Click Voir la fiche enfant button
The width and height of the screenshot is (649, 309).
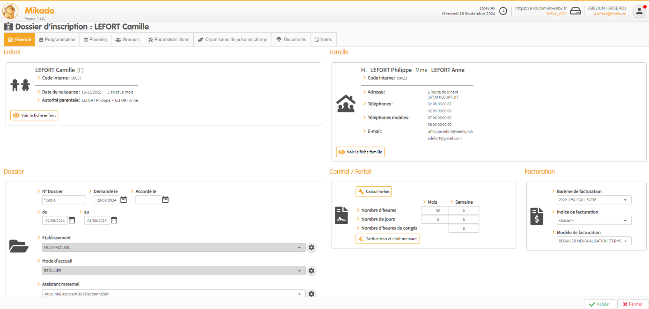(x=34, y=115)
